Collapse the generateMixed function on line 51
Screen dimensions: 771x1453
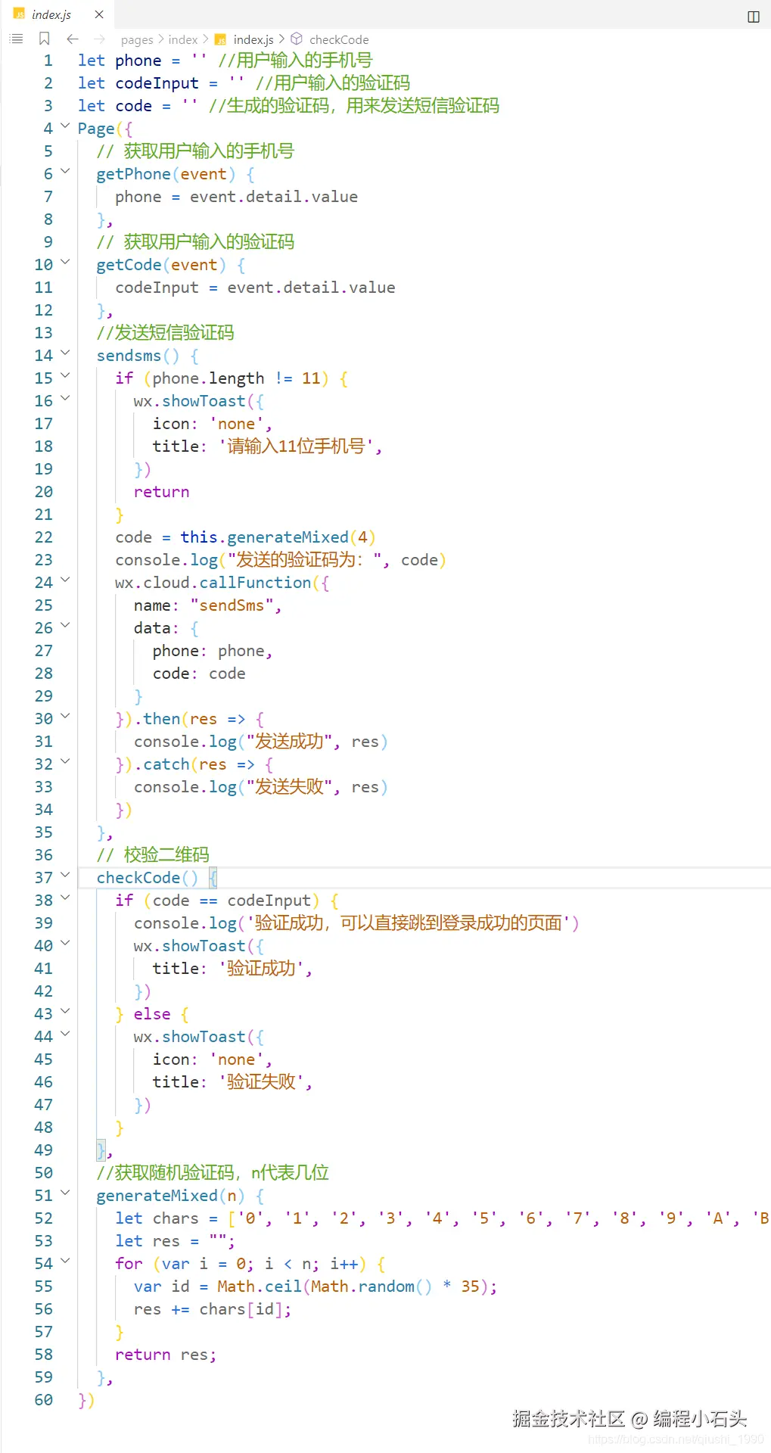pos(65,1193)
